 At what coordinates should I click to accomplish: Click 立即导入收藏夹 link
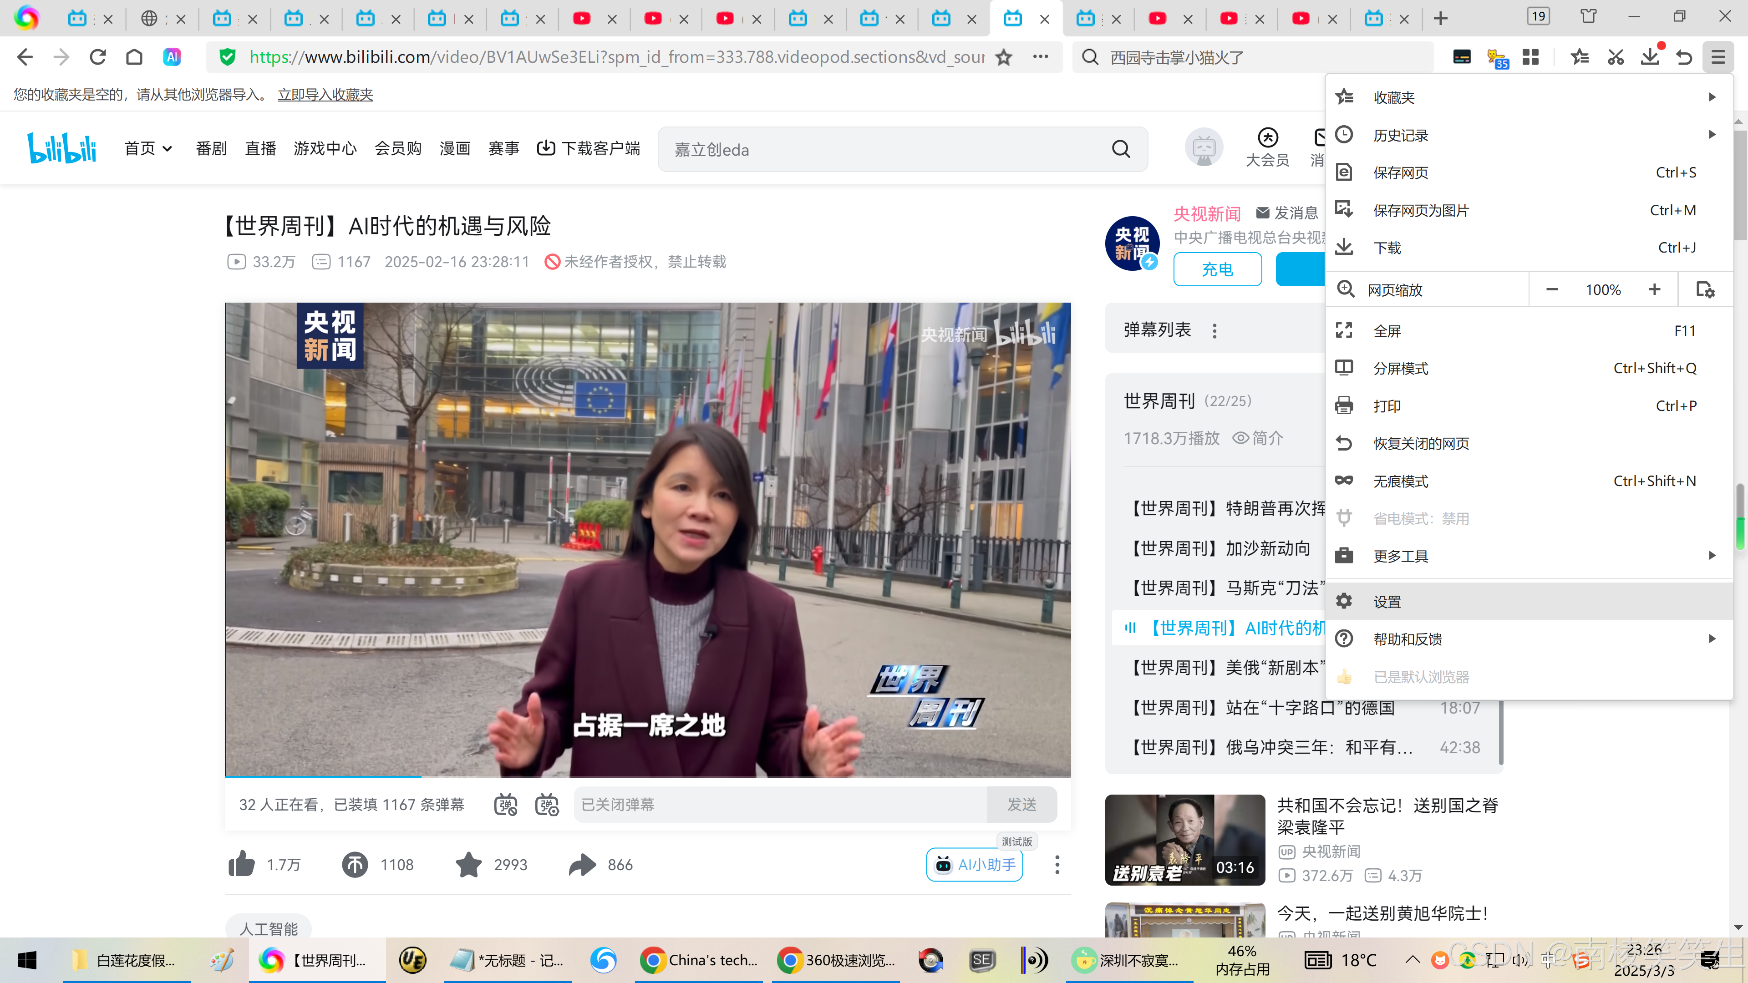click(x=325, y=94)
